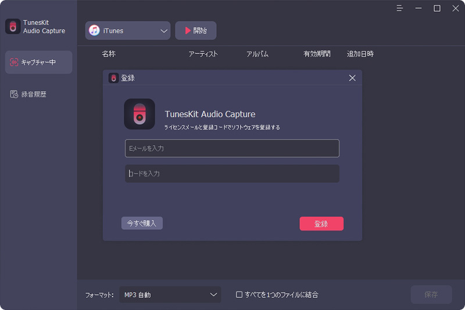
Task: Minimize the TunesKit window
Action: coord(419,8)
